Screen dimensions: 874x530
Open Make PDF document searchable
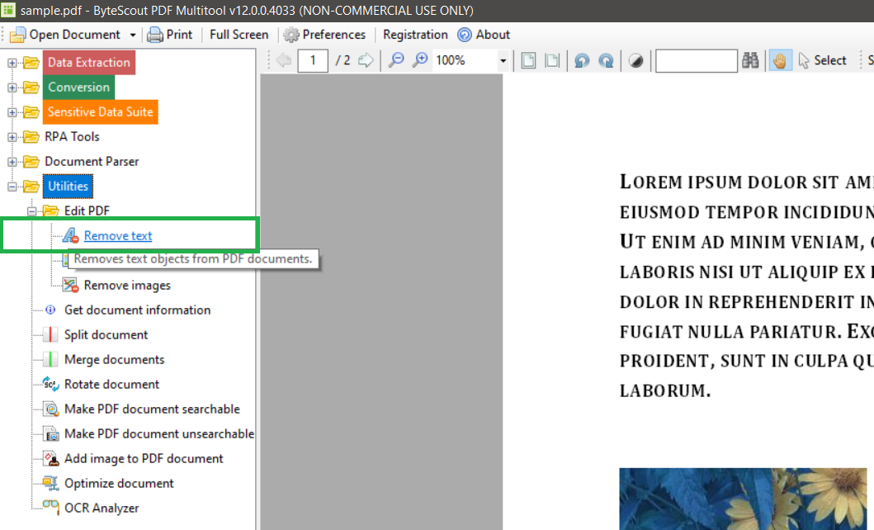152,409
